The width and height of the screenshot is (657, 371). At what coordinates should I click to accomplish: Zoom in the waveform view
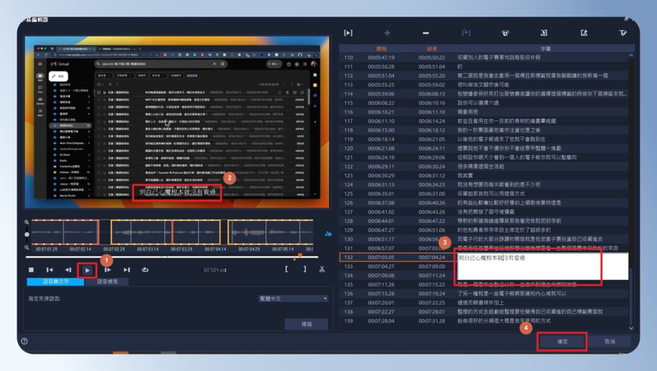(27, 222)
